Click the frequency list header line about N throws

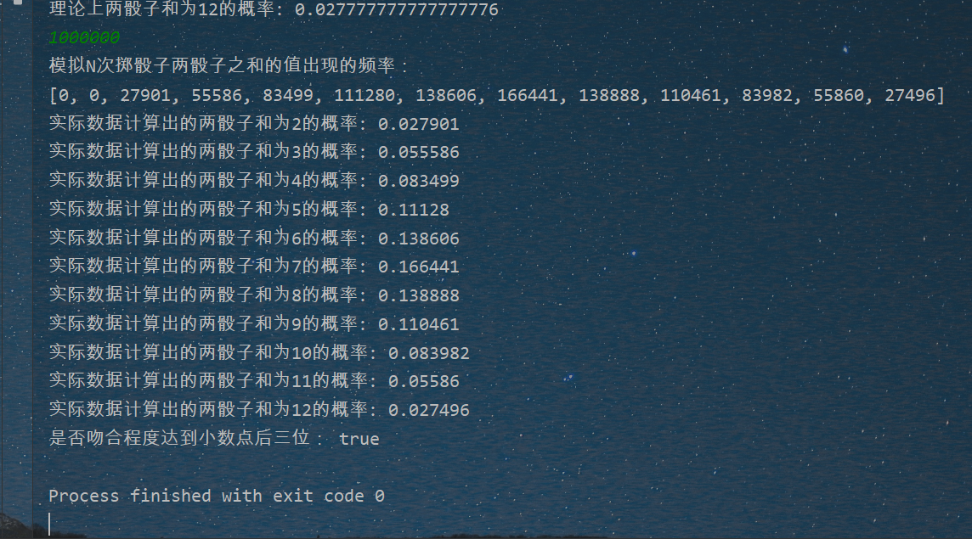click(x=228, y=65)
